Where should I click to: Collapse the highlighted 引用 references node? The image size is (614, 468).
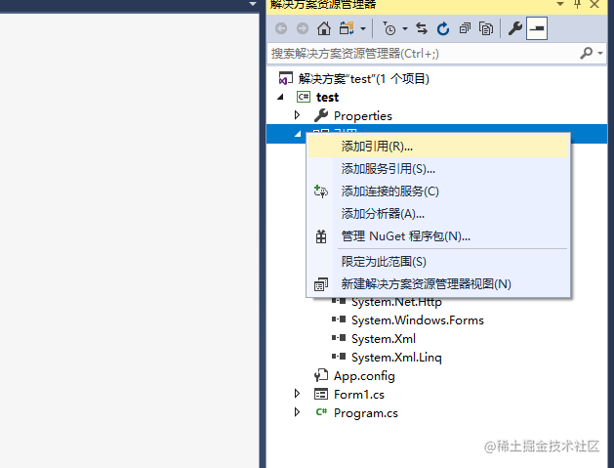(298, 134)
